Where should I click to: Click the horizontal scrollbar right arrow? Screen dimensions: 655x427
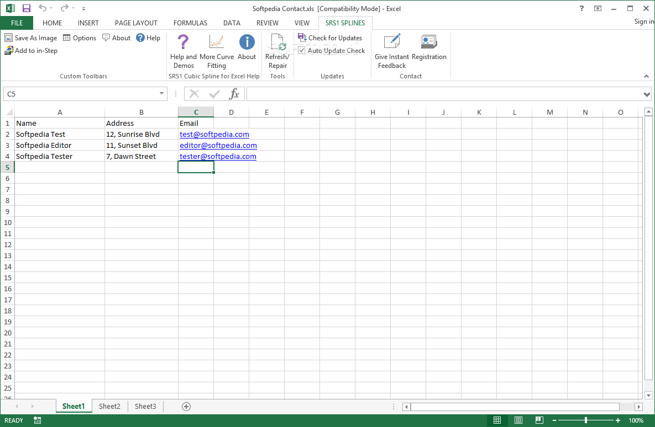(x=638, y=407)
